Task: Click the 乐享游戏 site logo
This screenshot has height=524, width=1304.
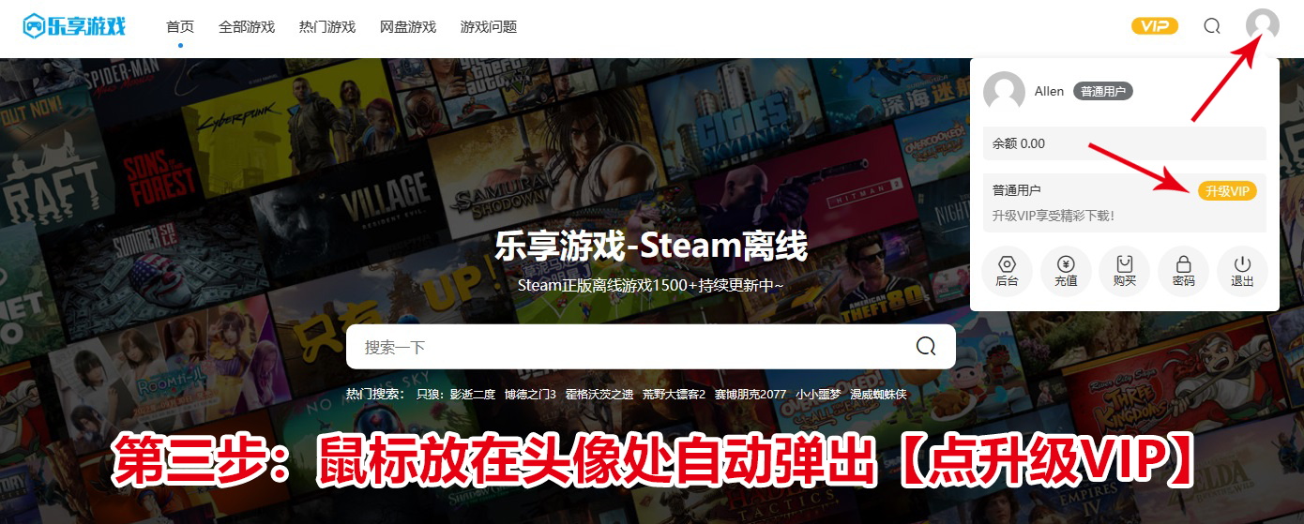Action: 74,25
